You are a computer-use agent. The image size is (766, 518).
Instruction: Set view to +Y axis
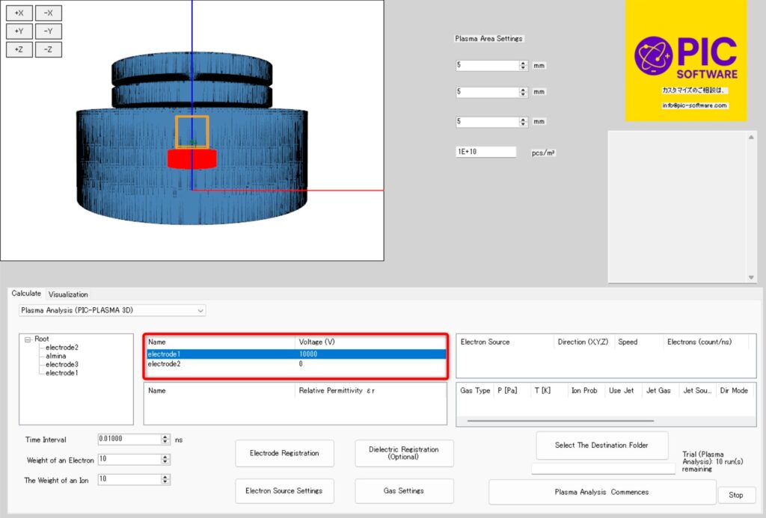19,31
